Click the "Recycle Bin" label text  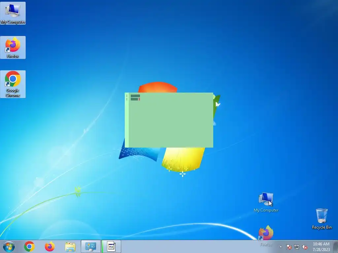tap(321, 227)
